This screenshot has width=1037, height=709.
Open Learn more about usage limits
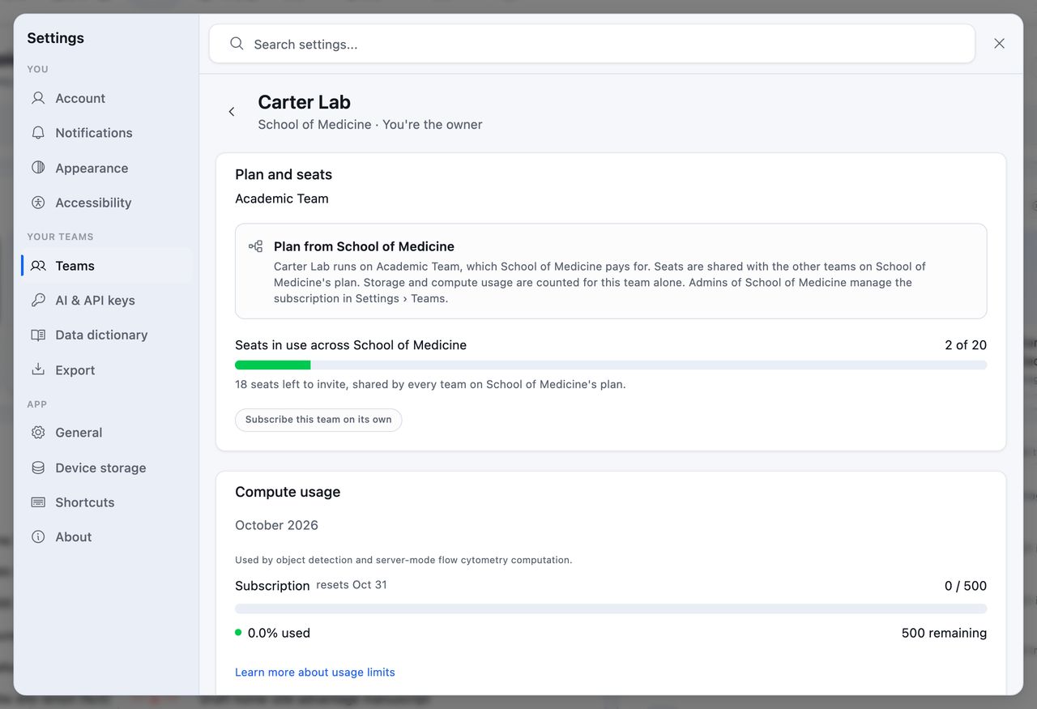[315, 673]
